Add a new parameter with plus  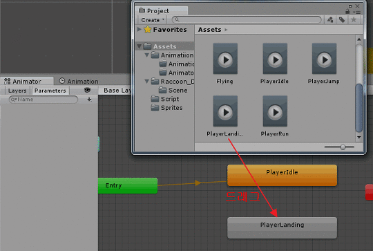[x=89, y=100]
